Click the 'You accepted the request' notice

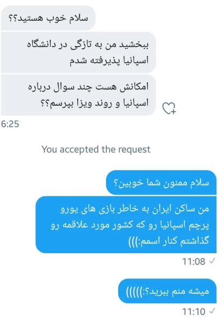[96, 149]
